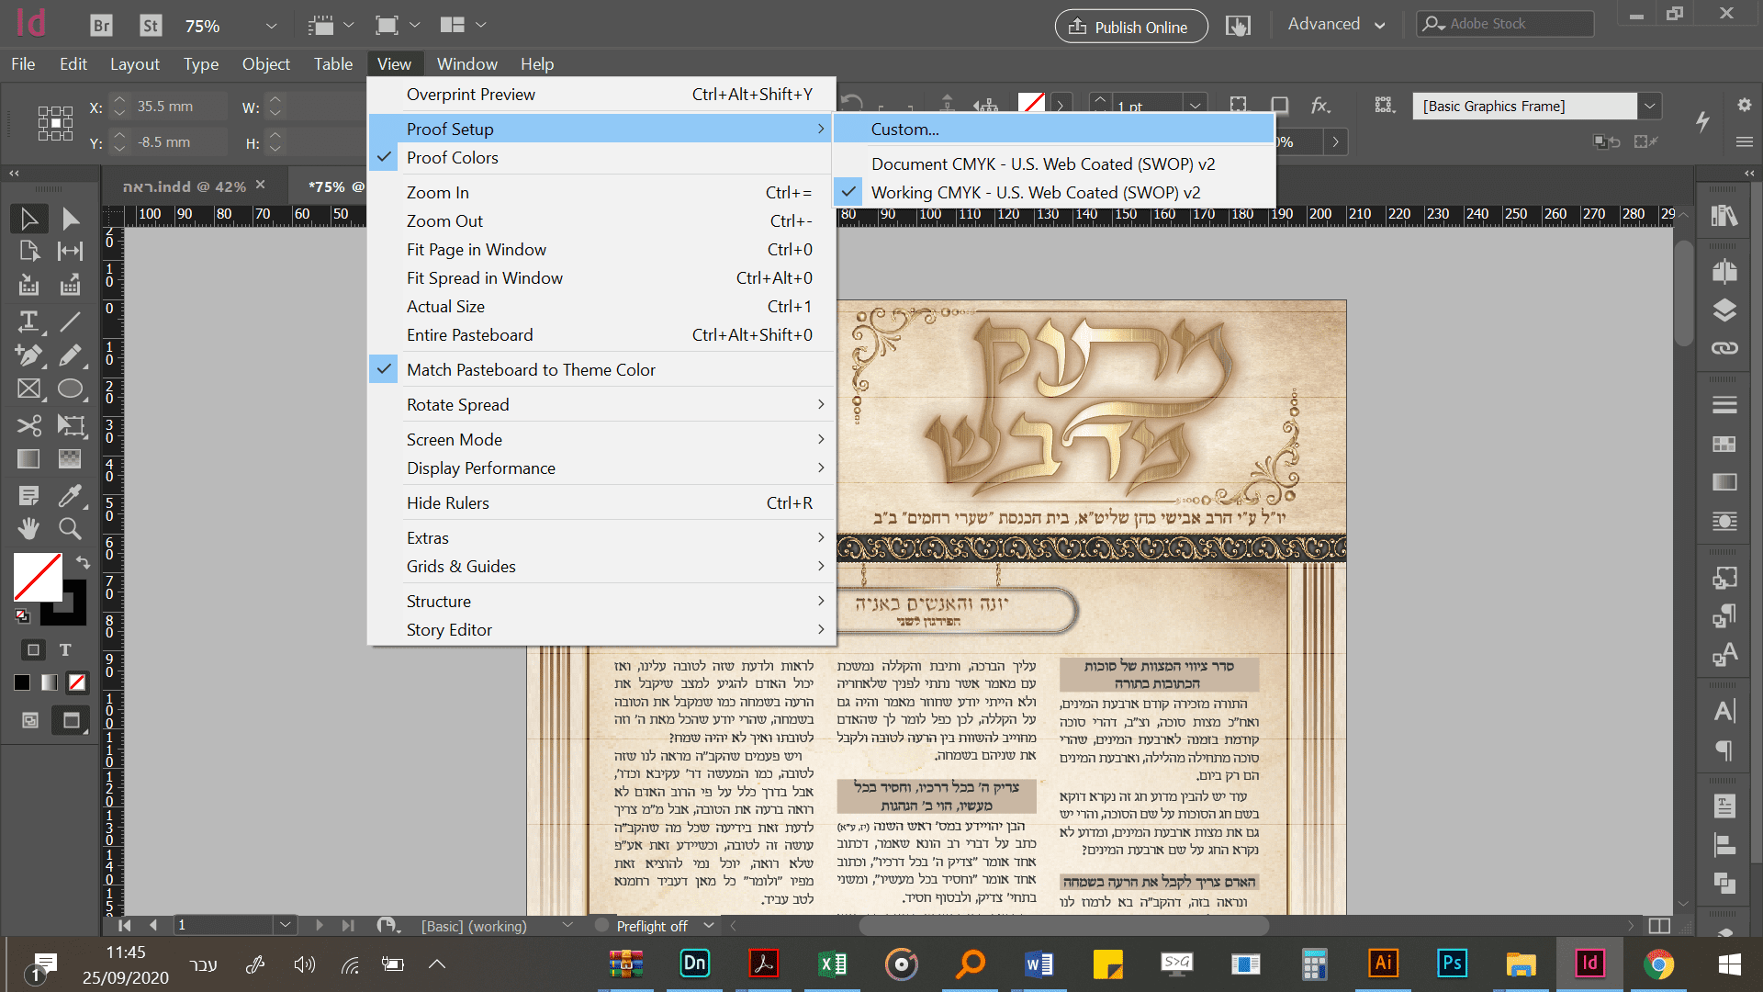Select the Direct Selection tool

tap(71, 219)
